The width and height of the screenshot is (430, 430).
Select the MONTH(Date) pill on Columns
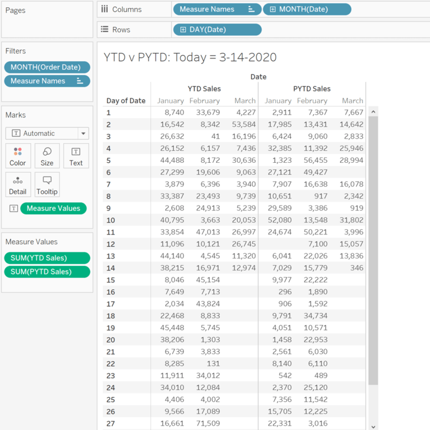coord(307,9)
